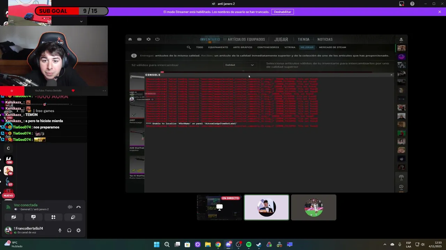
Task: Switch to ARTÍCULOS EQUIPADOS tab
Action: (246, 39)
